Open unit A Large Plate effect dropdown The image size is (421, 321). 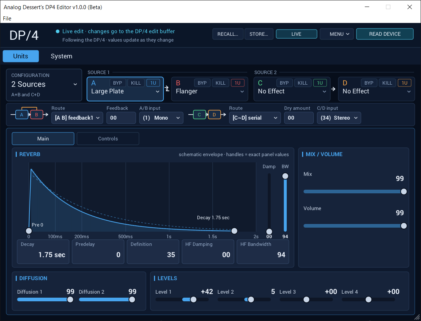coord(125,92)
